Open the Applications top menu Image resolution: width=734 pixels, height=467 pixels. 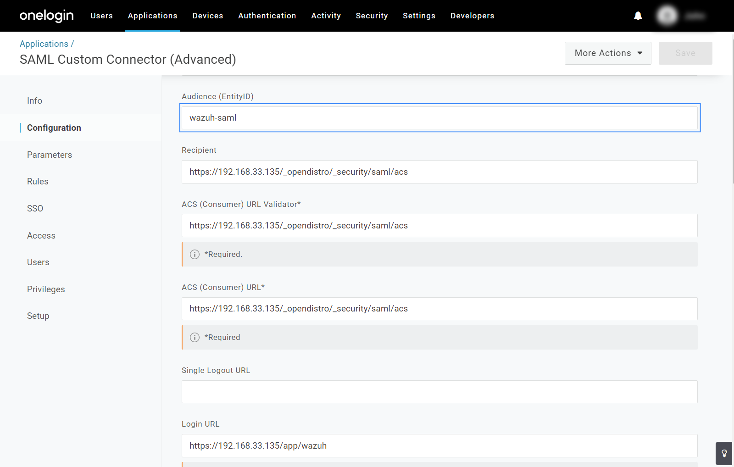(152, 16)
